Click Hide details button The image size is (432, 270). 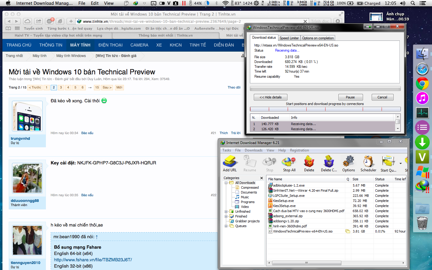click(x=271, y=97)
